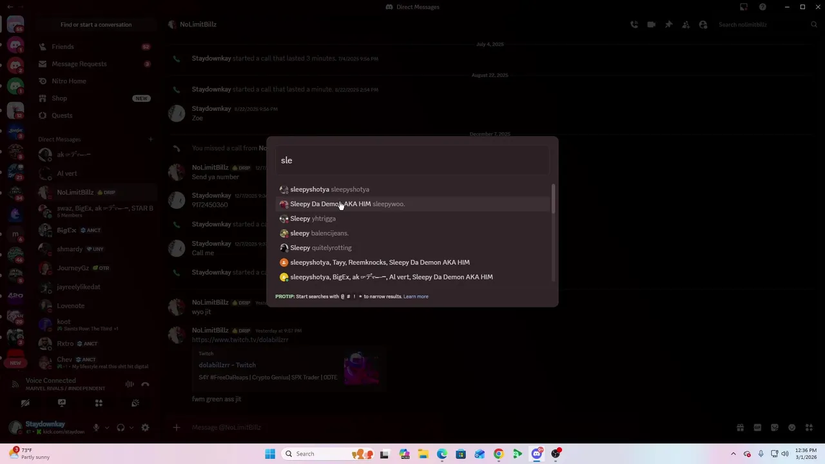Create a new DM with plus icon
Viewport: 825px width, 464px height.
pos(151,139)
